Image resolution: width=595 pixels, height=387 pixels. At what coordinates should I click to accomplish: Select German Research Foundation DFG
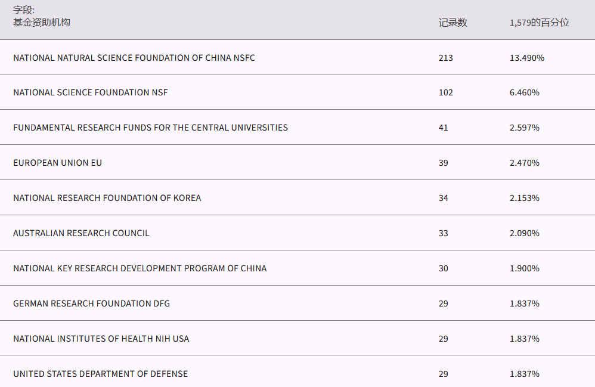point(91,304)
